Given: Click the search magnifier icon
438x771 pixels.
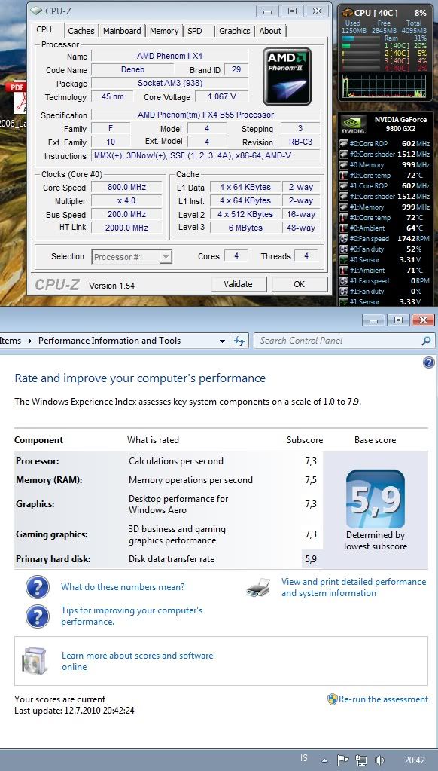Looking at the screenshot, I should tap(426, 341).
